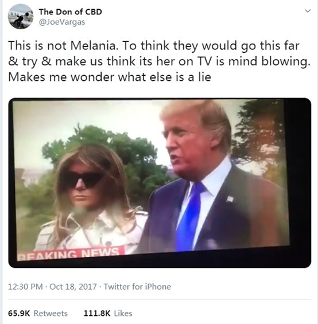Viewport: 318px width, 324px height.
Task: Click the blue tie in the video frame
Action: click(189, 216)
